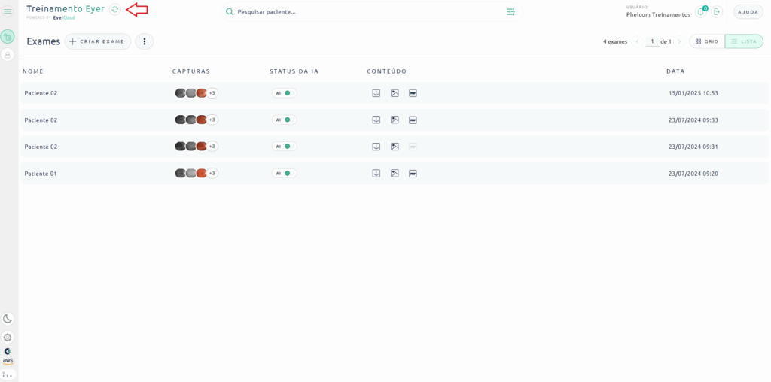
Task: Open the three-dot menu next to Criar Exame
Action: 145,41
